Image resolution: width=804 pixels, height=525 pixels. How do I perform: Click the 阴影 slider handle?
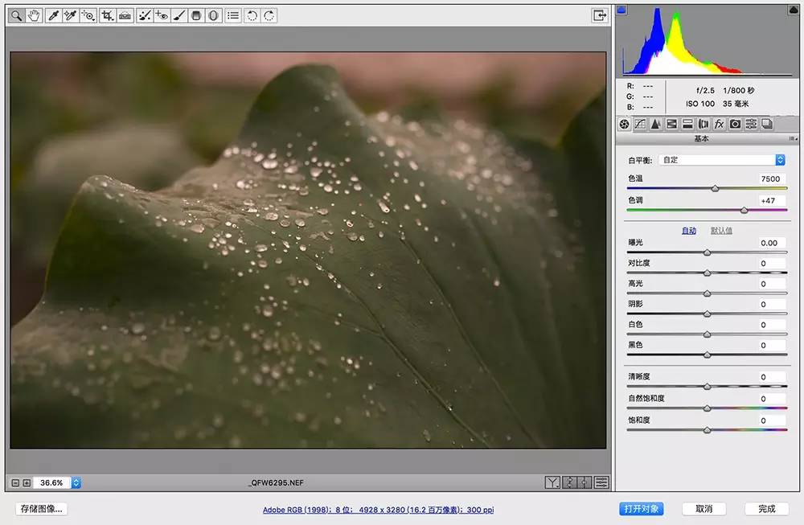pos(707,314)
